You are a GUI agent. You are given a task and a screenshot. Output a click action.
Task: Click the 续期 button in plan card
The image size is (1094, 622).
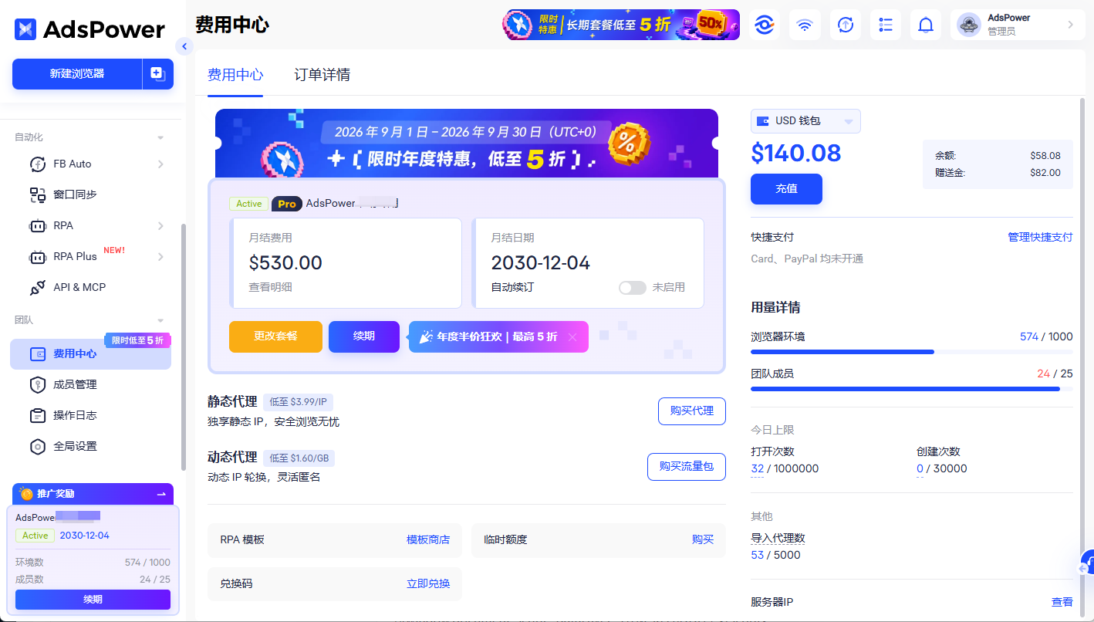(364, 336)
